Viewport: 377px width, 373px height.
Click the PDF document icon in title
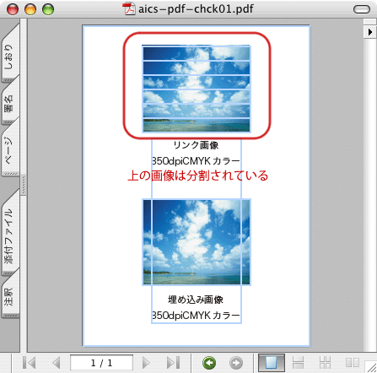129,8
